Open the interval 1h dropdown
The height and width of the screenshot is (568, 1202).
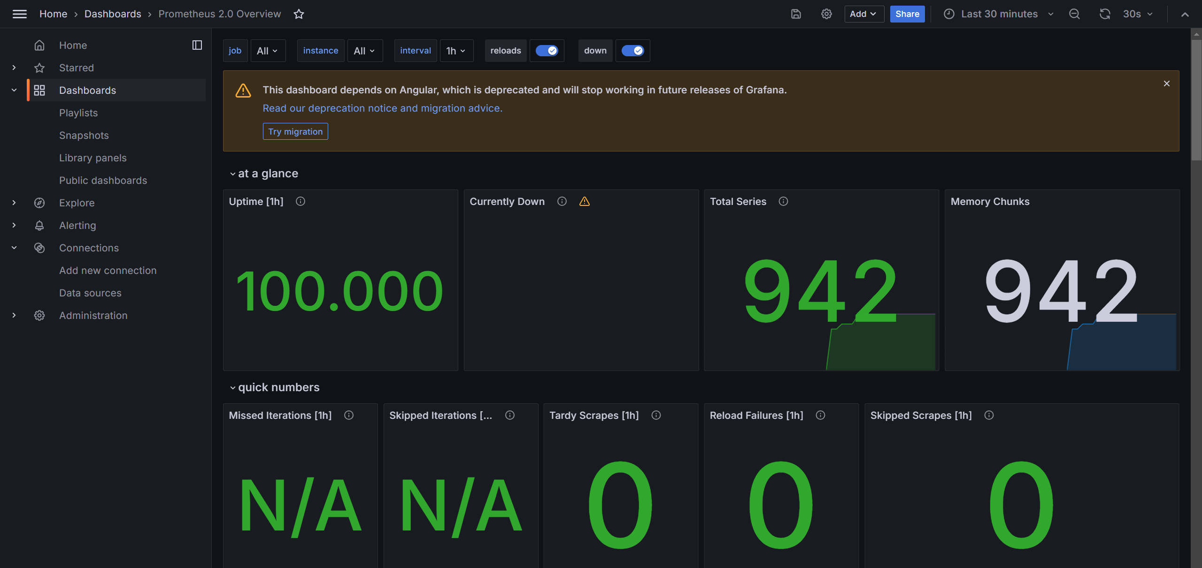point(456,51)
